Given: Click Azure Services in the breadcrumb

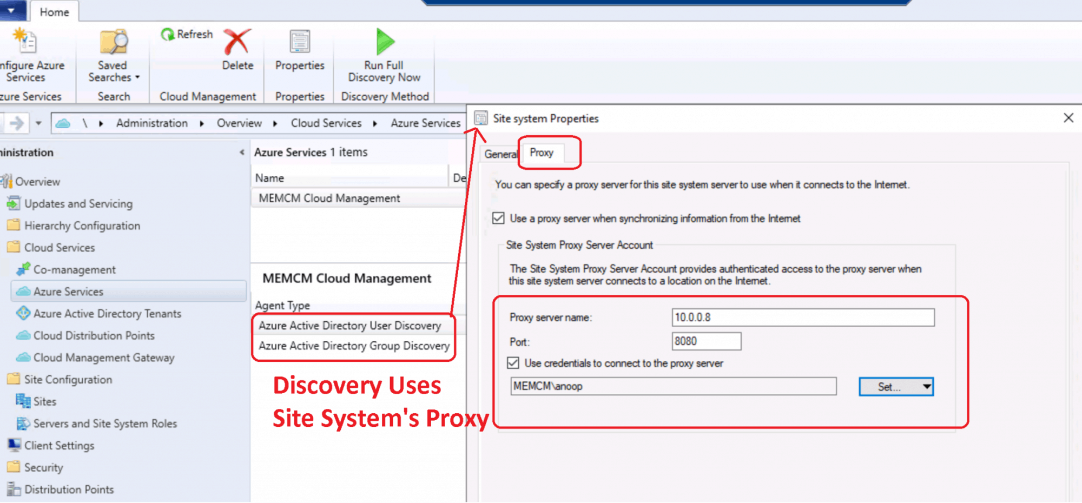Looking at the screenshot, I should 426,123.
